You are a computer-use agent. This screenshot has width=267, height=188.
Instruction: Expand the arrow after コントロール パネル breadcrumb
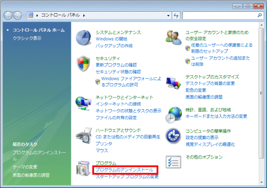[x=84, y=16]
